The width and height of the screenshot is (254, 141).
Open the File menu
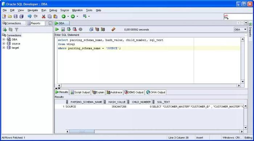tap(4, 10)
